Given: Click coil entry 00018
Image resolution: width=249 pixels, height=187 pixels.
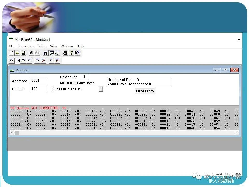Looking at the screenshot, I should (x=71, y=128).
